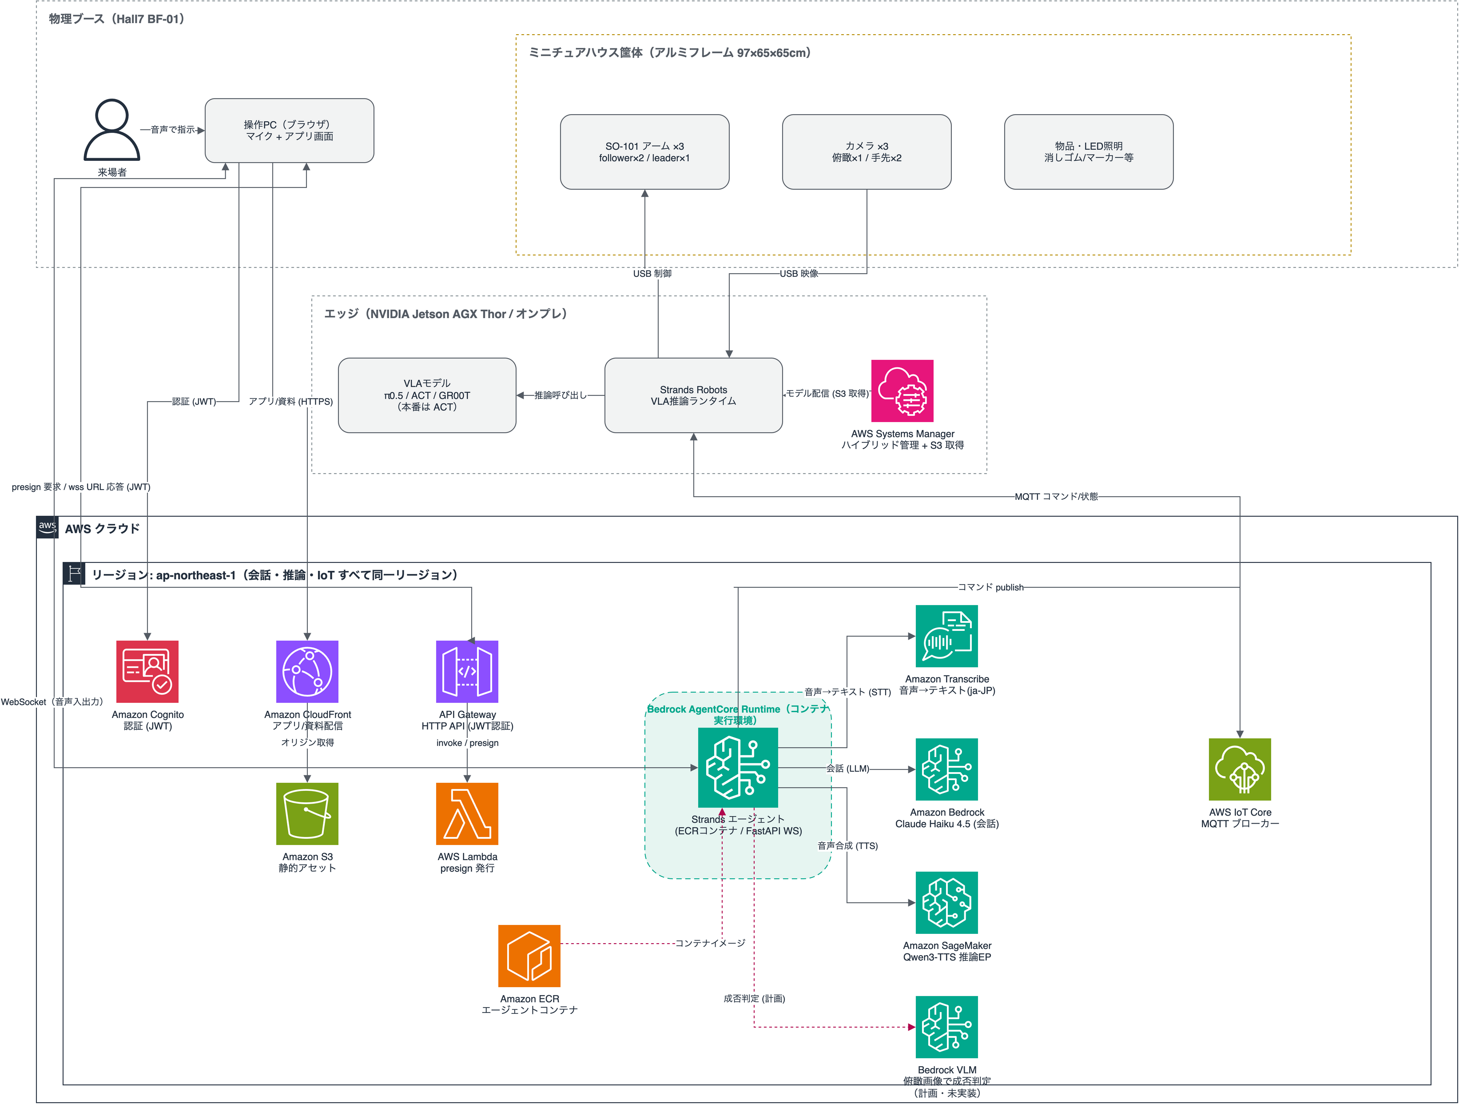Select the オリジン取得 label
This screenshot has width=1459, height=1104.
click(x=307, y=742)
